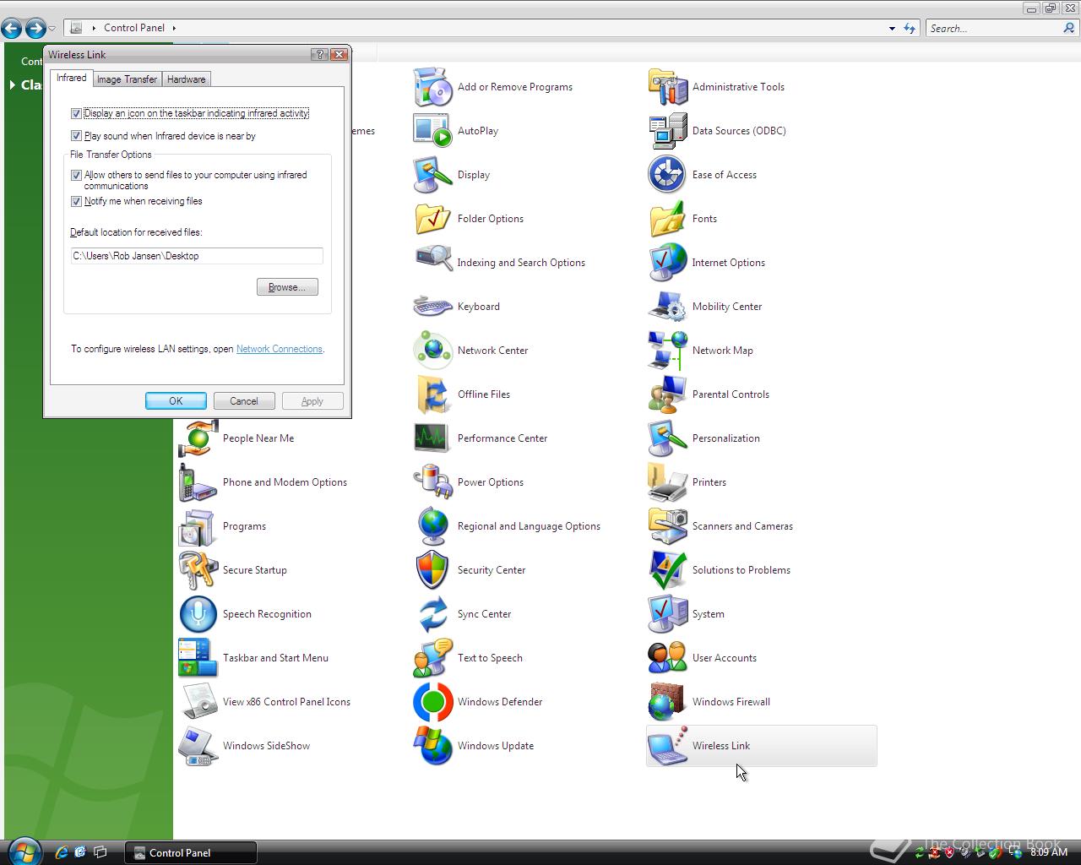Screen dimensions: 1081x865
Task: Open Scanners and Cameras icon
Action: pyautogui.click(x=668, y=526)
